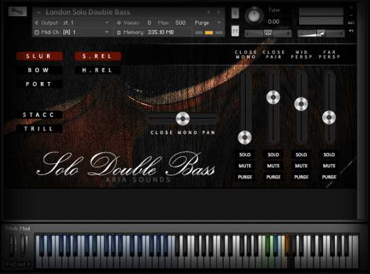The image size is (370, 274).
Task: Click the Far Persp volume fader knob
Action: 329,117
